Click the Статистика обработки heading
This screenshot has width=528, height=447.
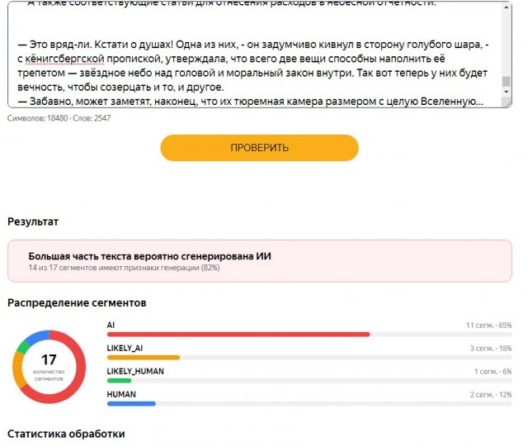(x=66, y=434)
